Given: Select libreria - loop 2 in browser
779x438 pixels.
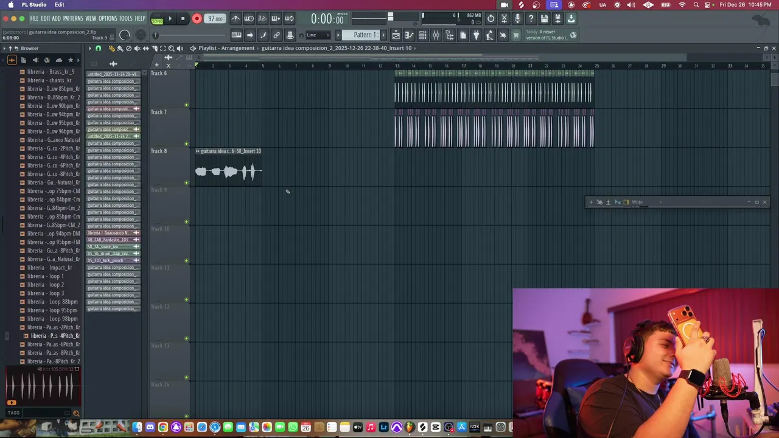Looking at the screenshot, I should pyautogui.click(x=46, y=285).
